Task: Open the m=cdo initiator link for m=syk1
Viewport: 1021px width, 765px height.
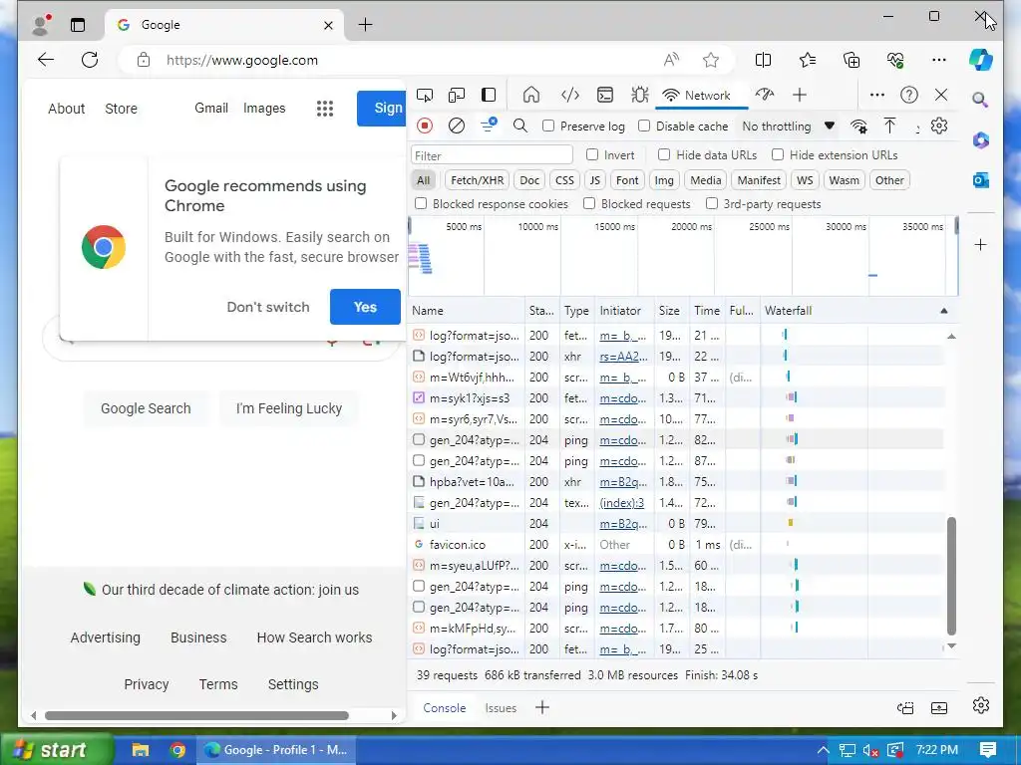Action: click(x=623, y=398)
